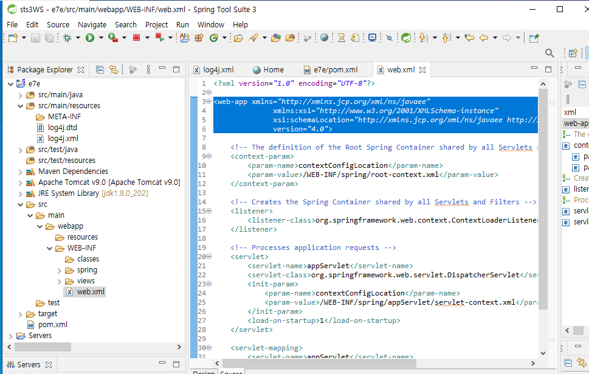
Task: Select pom.xml in the project tree
Action: click(47, 325)
